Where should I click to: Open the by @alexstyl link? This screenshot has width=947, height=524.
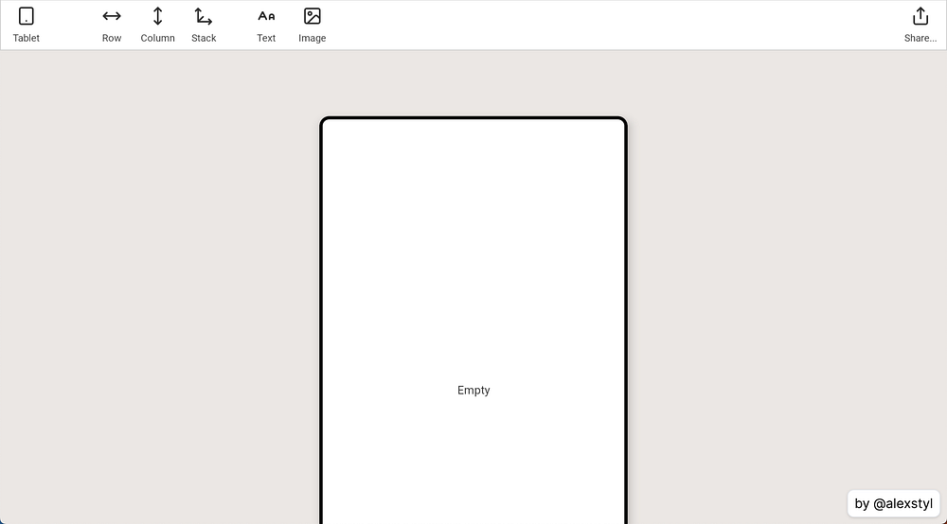tap(894, 503)
